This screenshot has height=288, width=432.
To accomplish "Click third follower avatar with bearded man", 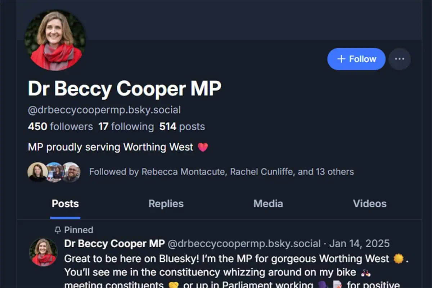I will [71, 172].
